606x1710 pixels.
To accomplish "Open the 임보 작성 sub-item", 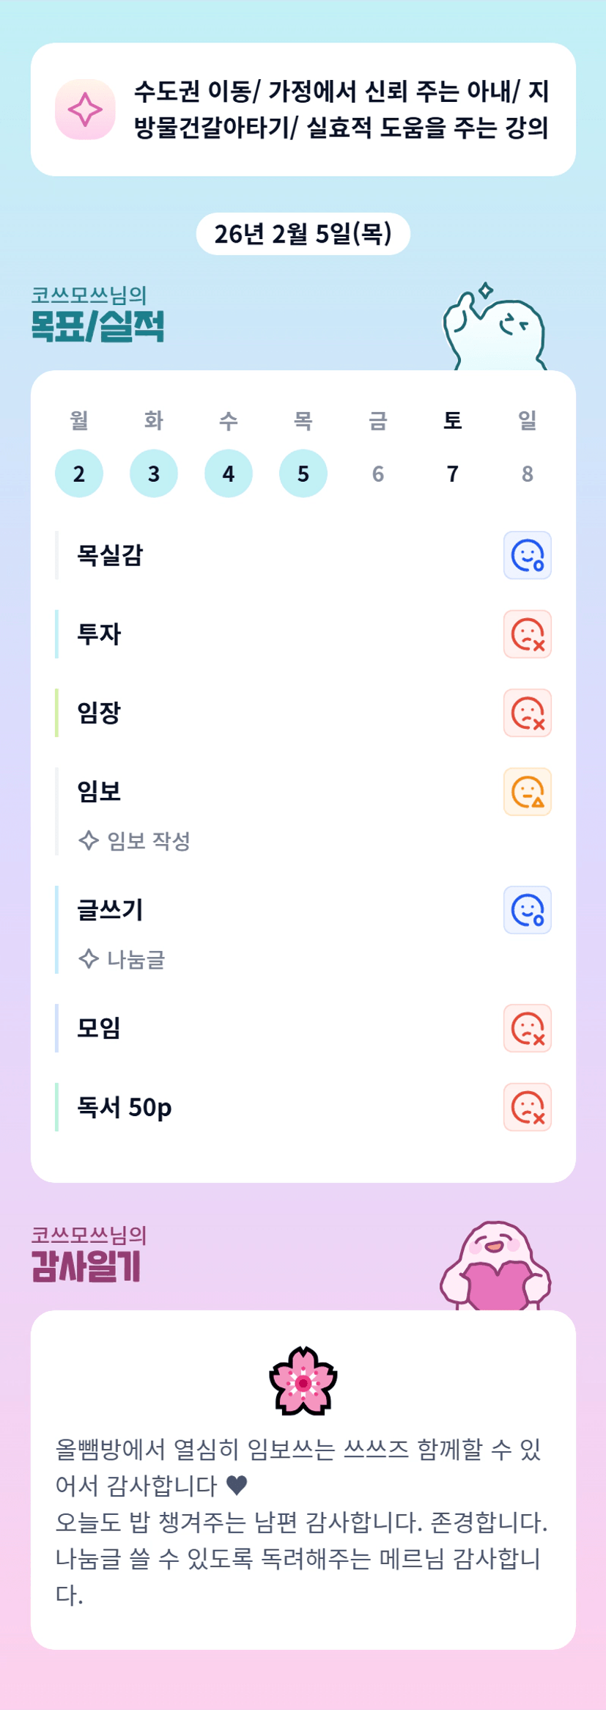I will point(148,840).
